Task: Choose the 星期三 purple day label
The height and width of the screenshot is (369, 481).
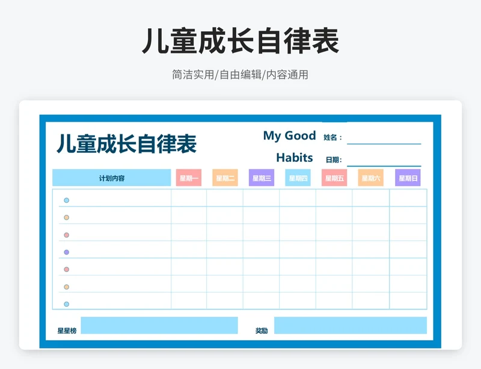Action: [x=262, y=178]
